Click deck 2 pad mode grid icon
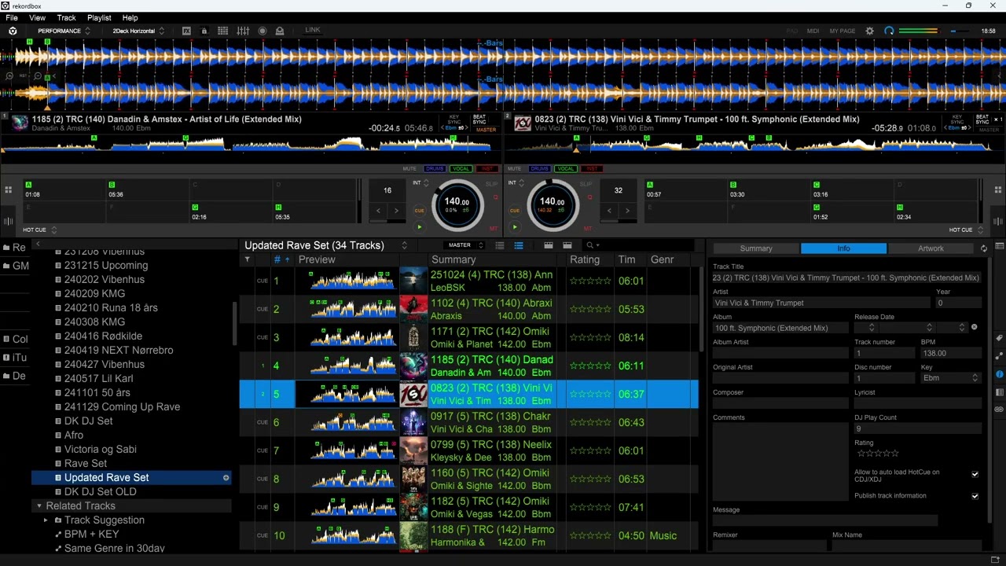Image resolution: width=1006 pixels, height=566 pixels. [x=999, y=189]
